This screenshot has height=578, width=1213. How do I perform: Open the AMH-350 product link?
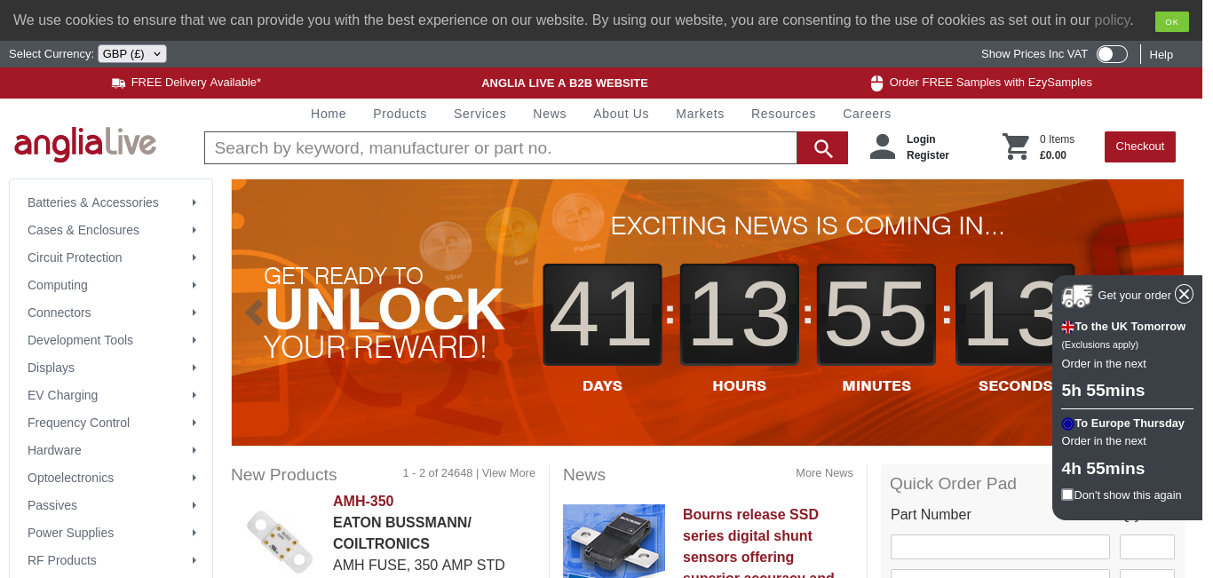363,501
